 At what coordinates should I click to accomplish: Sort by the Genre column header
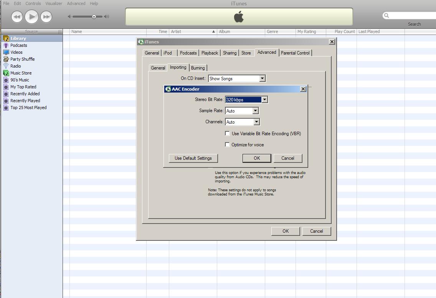[280, 31]
